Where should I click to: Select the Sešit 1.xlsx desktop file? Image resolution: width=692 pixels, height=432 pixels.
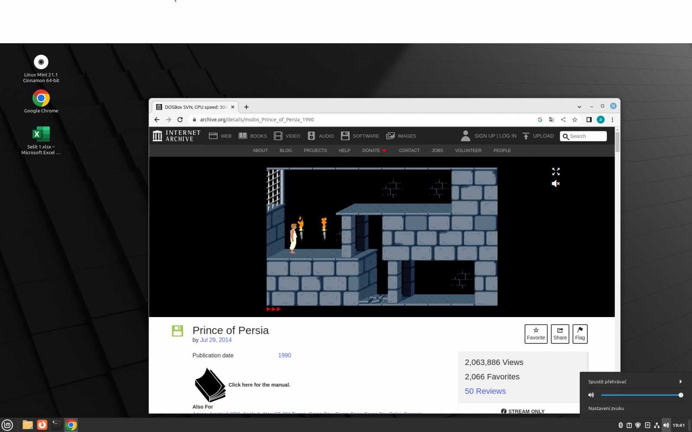click(x=41, y=140)
